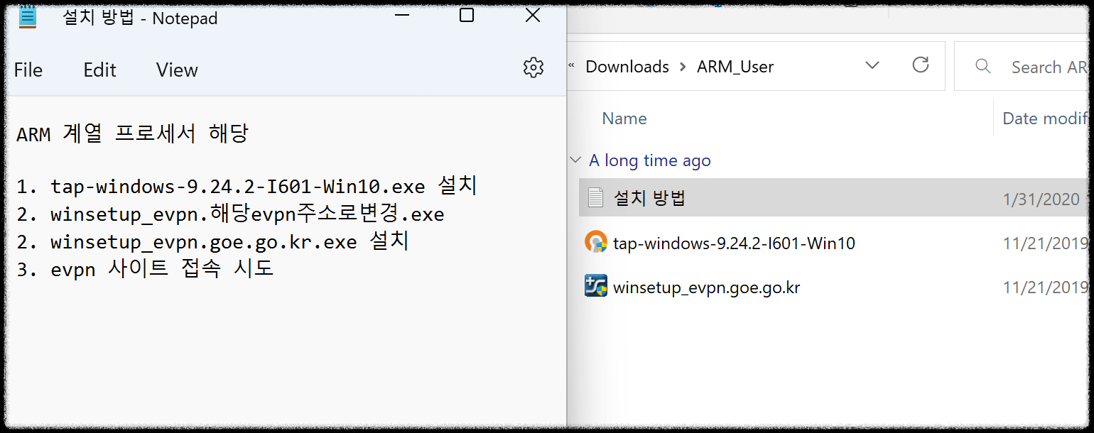
Task: Click the chevron between Downloads and ARM_User
Action: [x=683, y=67]
